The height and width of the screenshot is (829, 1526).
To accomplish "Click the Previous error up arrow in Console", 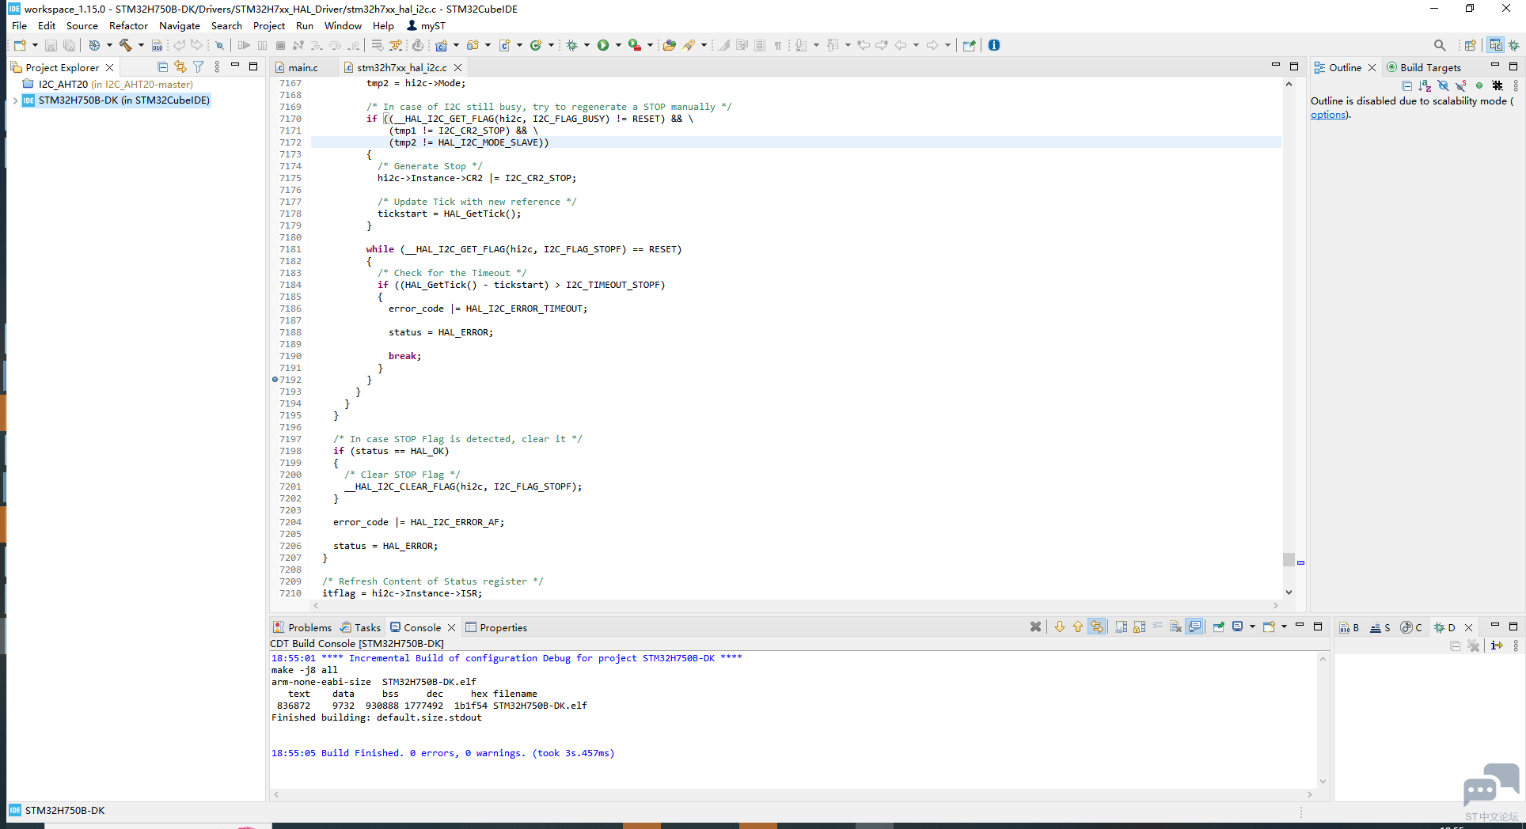I will pos(1078,626).
